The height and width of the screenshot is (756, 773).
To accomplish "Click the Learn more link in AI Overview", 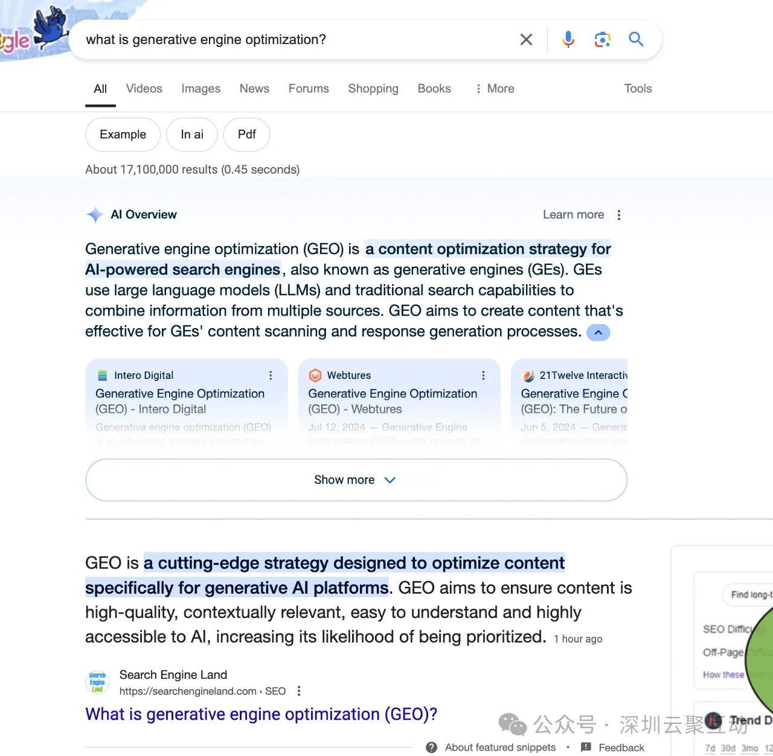I will coord(573,215).
